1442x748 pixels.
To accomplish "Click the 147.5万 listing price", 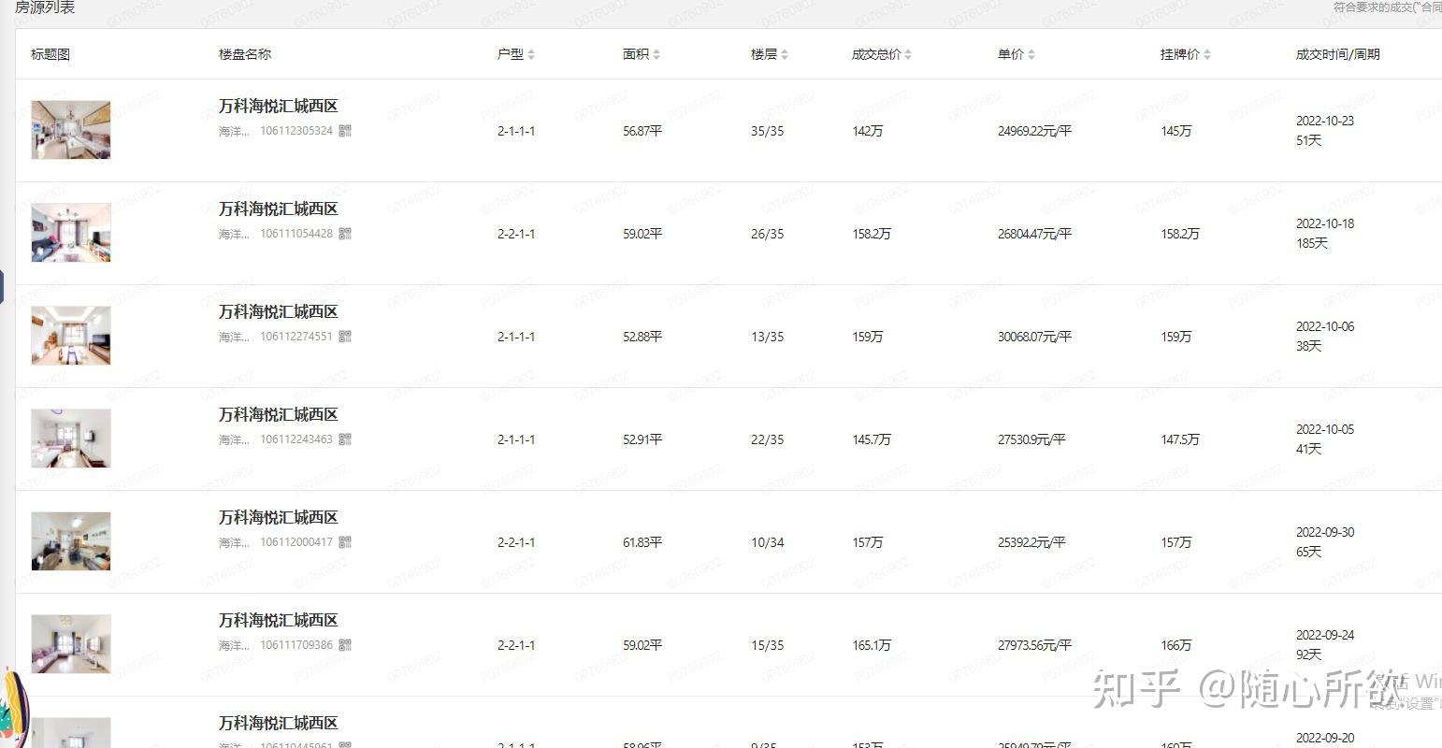I will click(x=1180, y=440).
